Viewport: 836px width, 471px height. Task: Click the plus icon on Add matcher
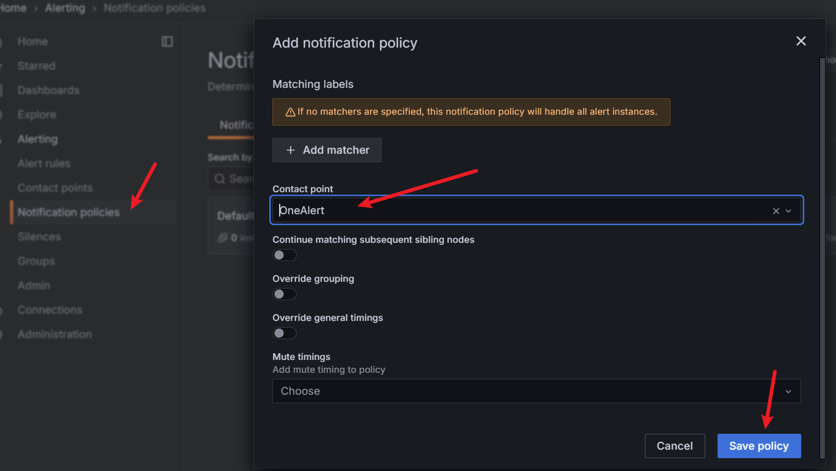(291, 150)
